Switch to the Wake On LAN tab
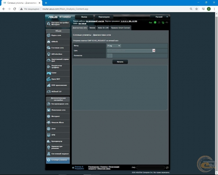Screen dimensions: 218x175 103,28
